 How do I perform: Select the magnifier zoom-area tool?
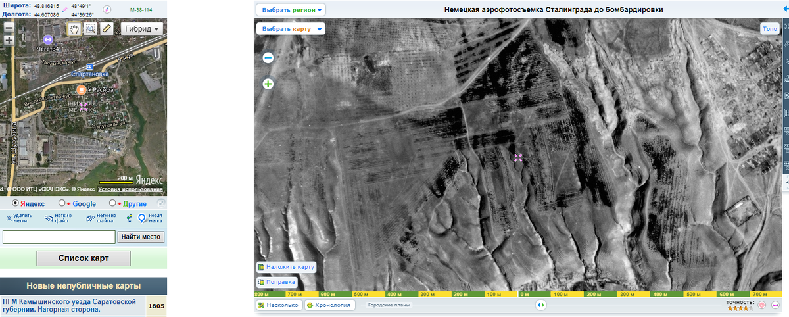tap(90, 29)
